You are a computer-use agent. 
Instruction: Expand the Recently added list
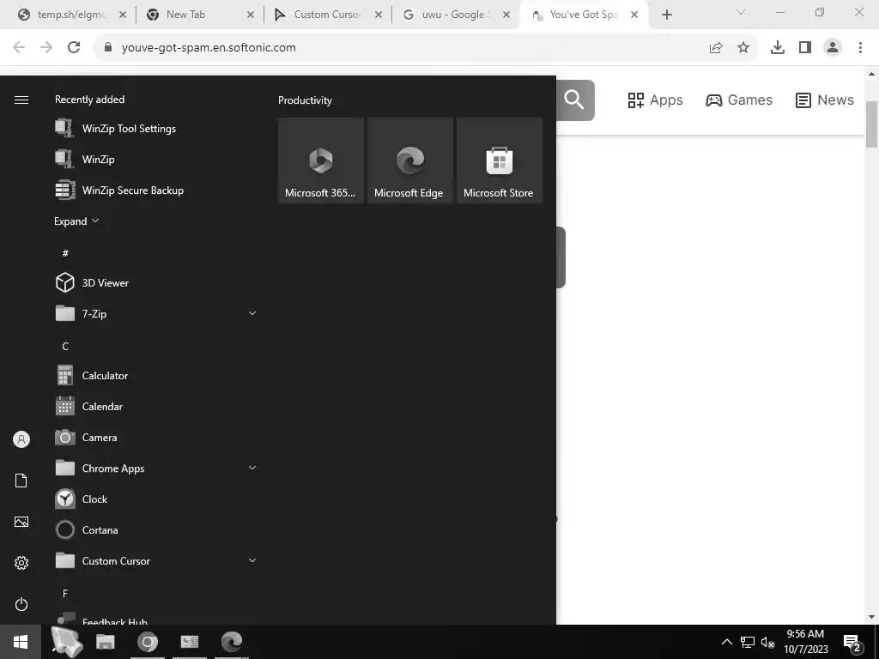(76, 221)
